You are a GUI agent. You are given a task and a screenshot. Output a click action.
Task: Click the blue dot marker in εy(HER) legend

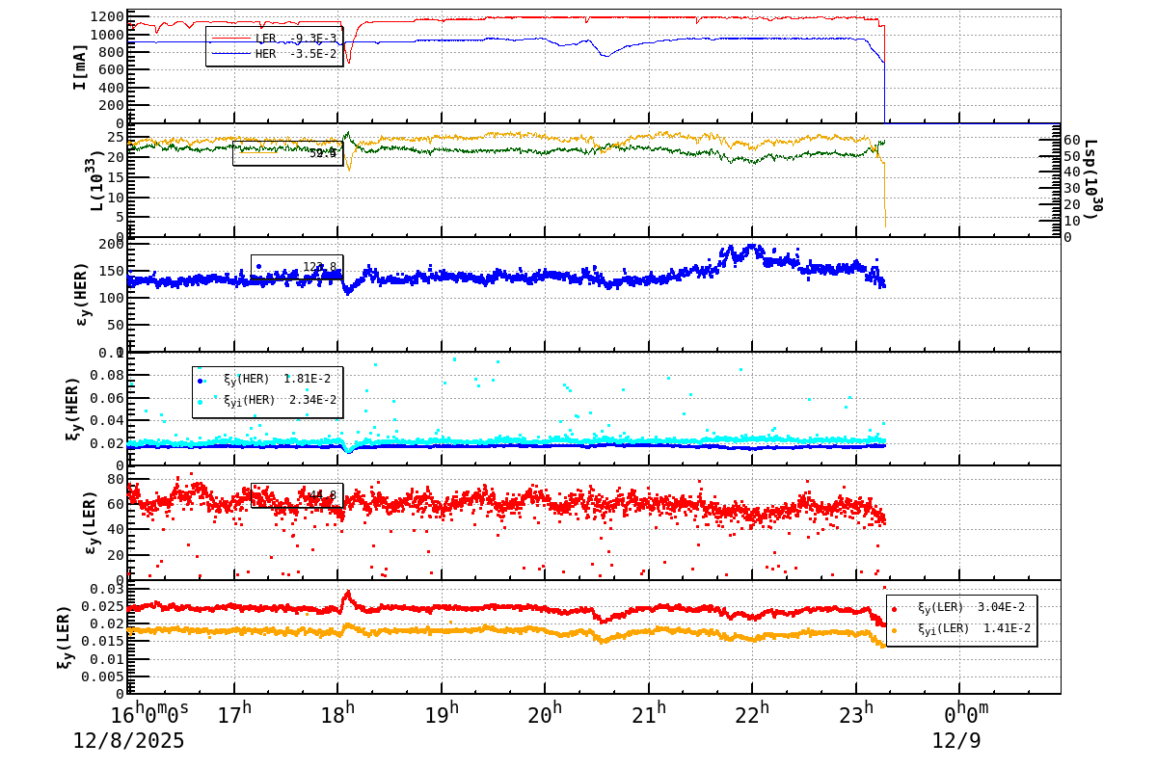(x=259, y=266)
